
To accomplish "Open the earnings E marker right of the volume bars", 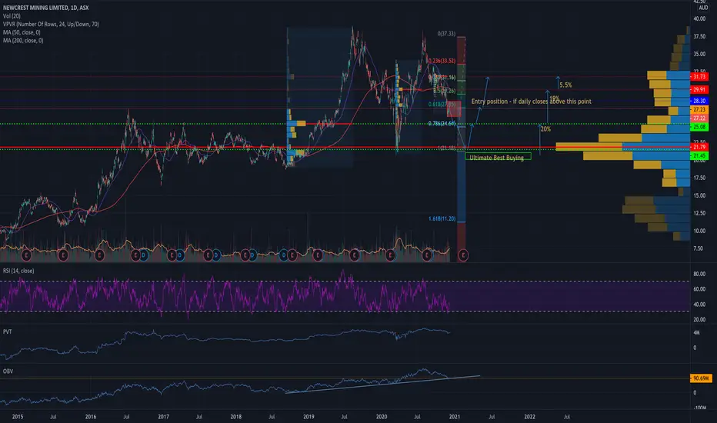I will pos(463,255).
